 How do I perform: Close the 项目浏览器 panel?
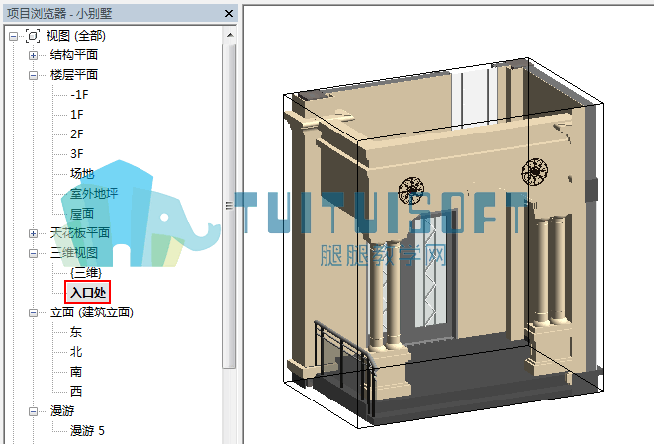(229, 13)
